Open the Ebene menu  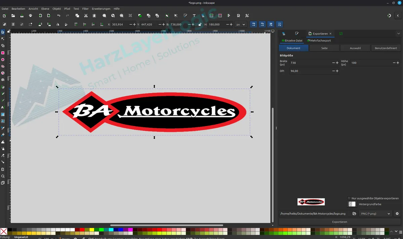(x=45, y=9)
